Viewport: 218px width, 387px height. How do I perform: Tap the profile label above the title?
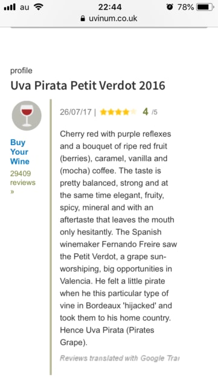21,71
